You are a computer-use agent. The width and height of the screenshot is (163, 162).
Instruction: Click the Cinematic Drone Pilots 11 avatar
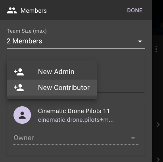point(22,115)
